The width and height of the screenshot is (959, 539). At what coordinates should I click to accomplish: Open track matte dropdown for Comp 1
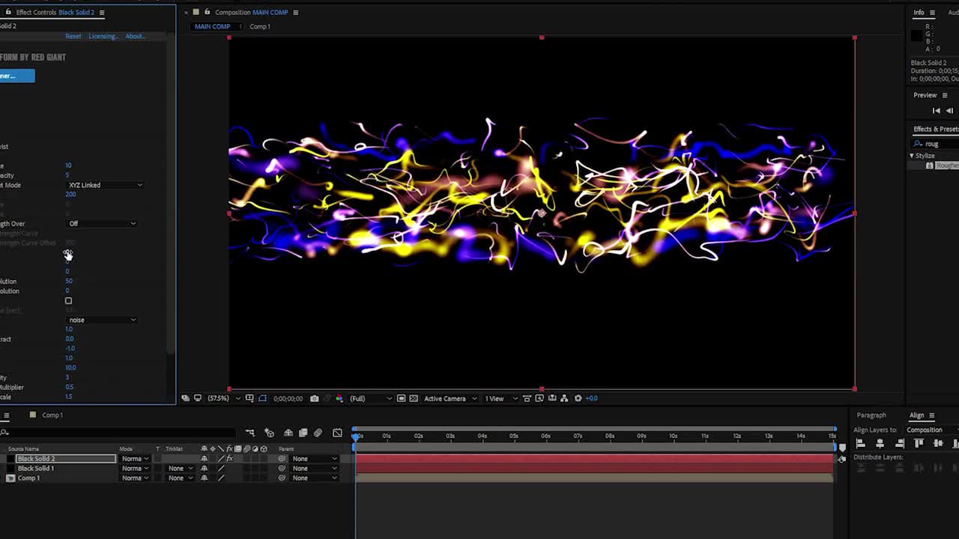[x=181, y=478]
